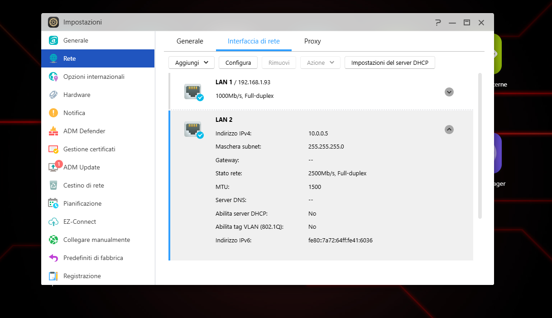Select the Interfaccia di rete tab

tap(254, 41)
